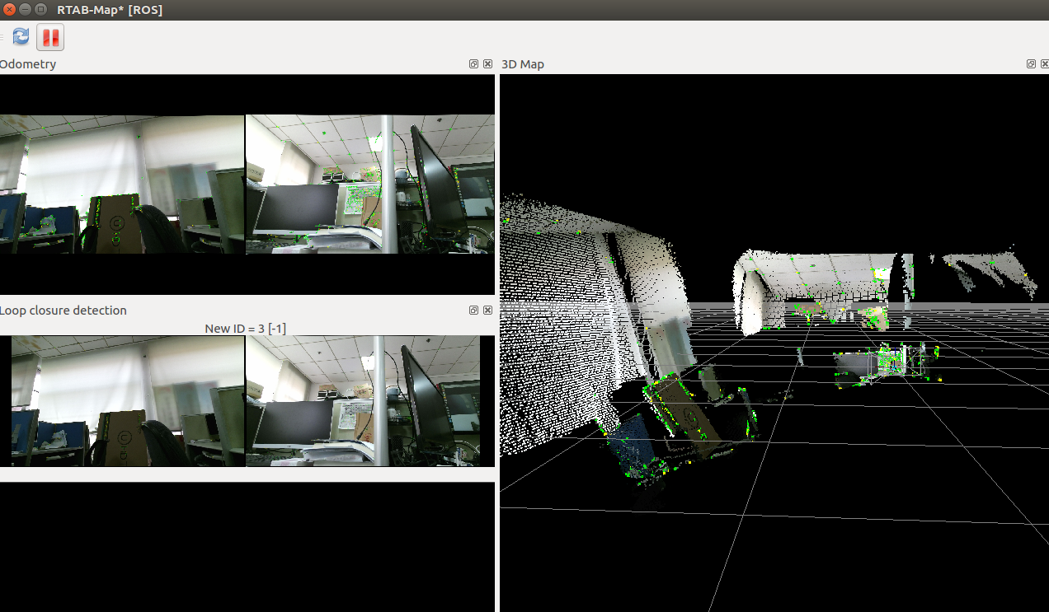This screenshot has width=1049, height=612.
Task: Float the Odometry panel
Action: tap(473, 64)
